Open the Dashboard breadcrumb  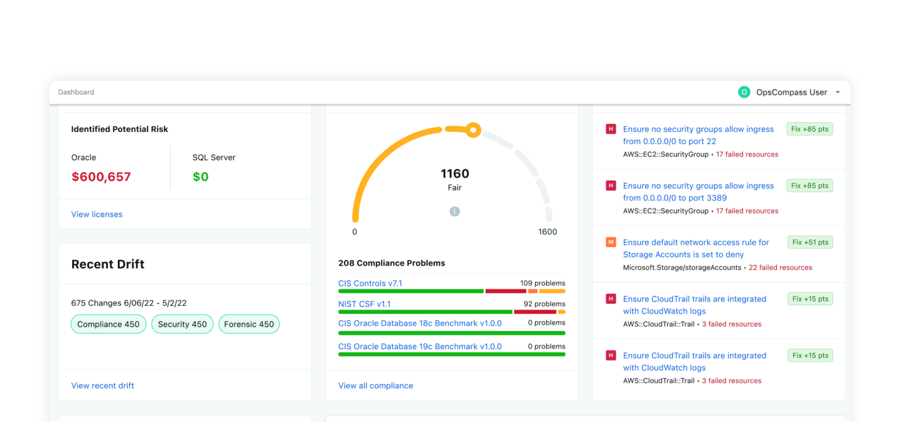point(76,92)
